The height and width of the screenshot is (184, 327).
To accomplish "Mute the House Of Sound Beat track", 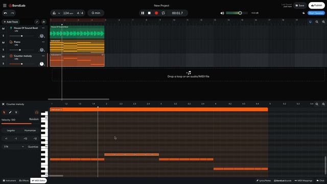I will tap(3, 29).
